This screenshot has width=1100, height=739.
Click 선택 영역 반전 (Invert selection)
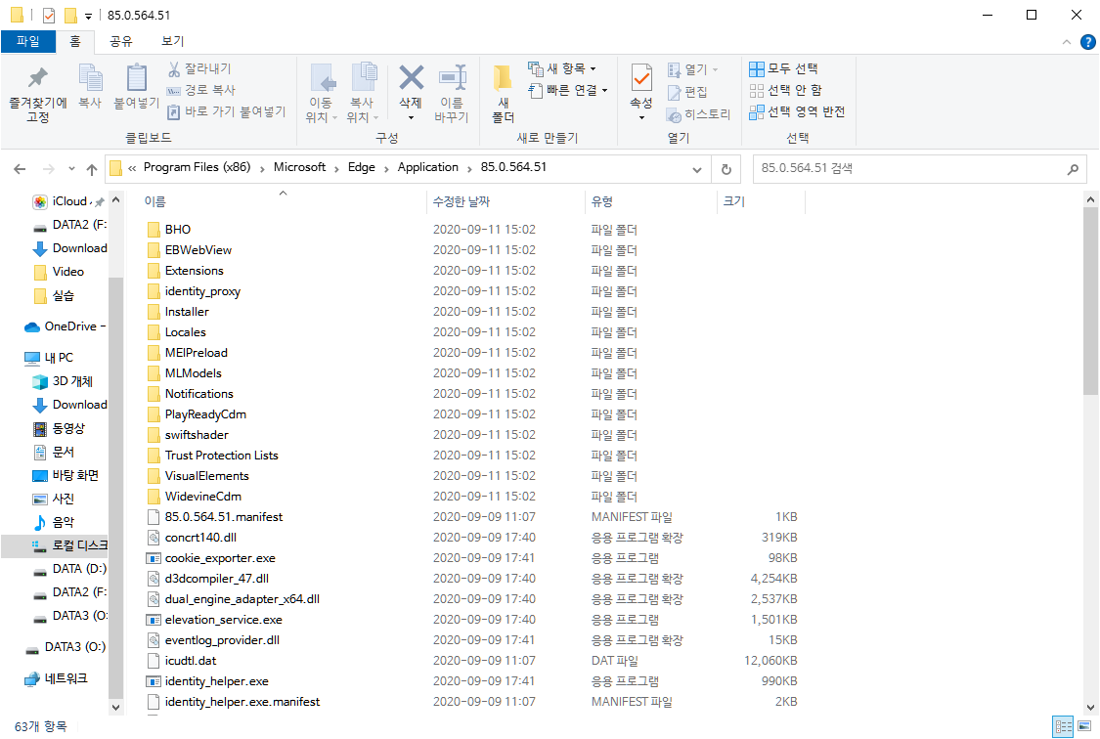pos(797,112)
